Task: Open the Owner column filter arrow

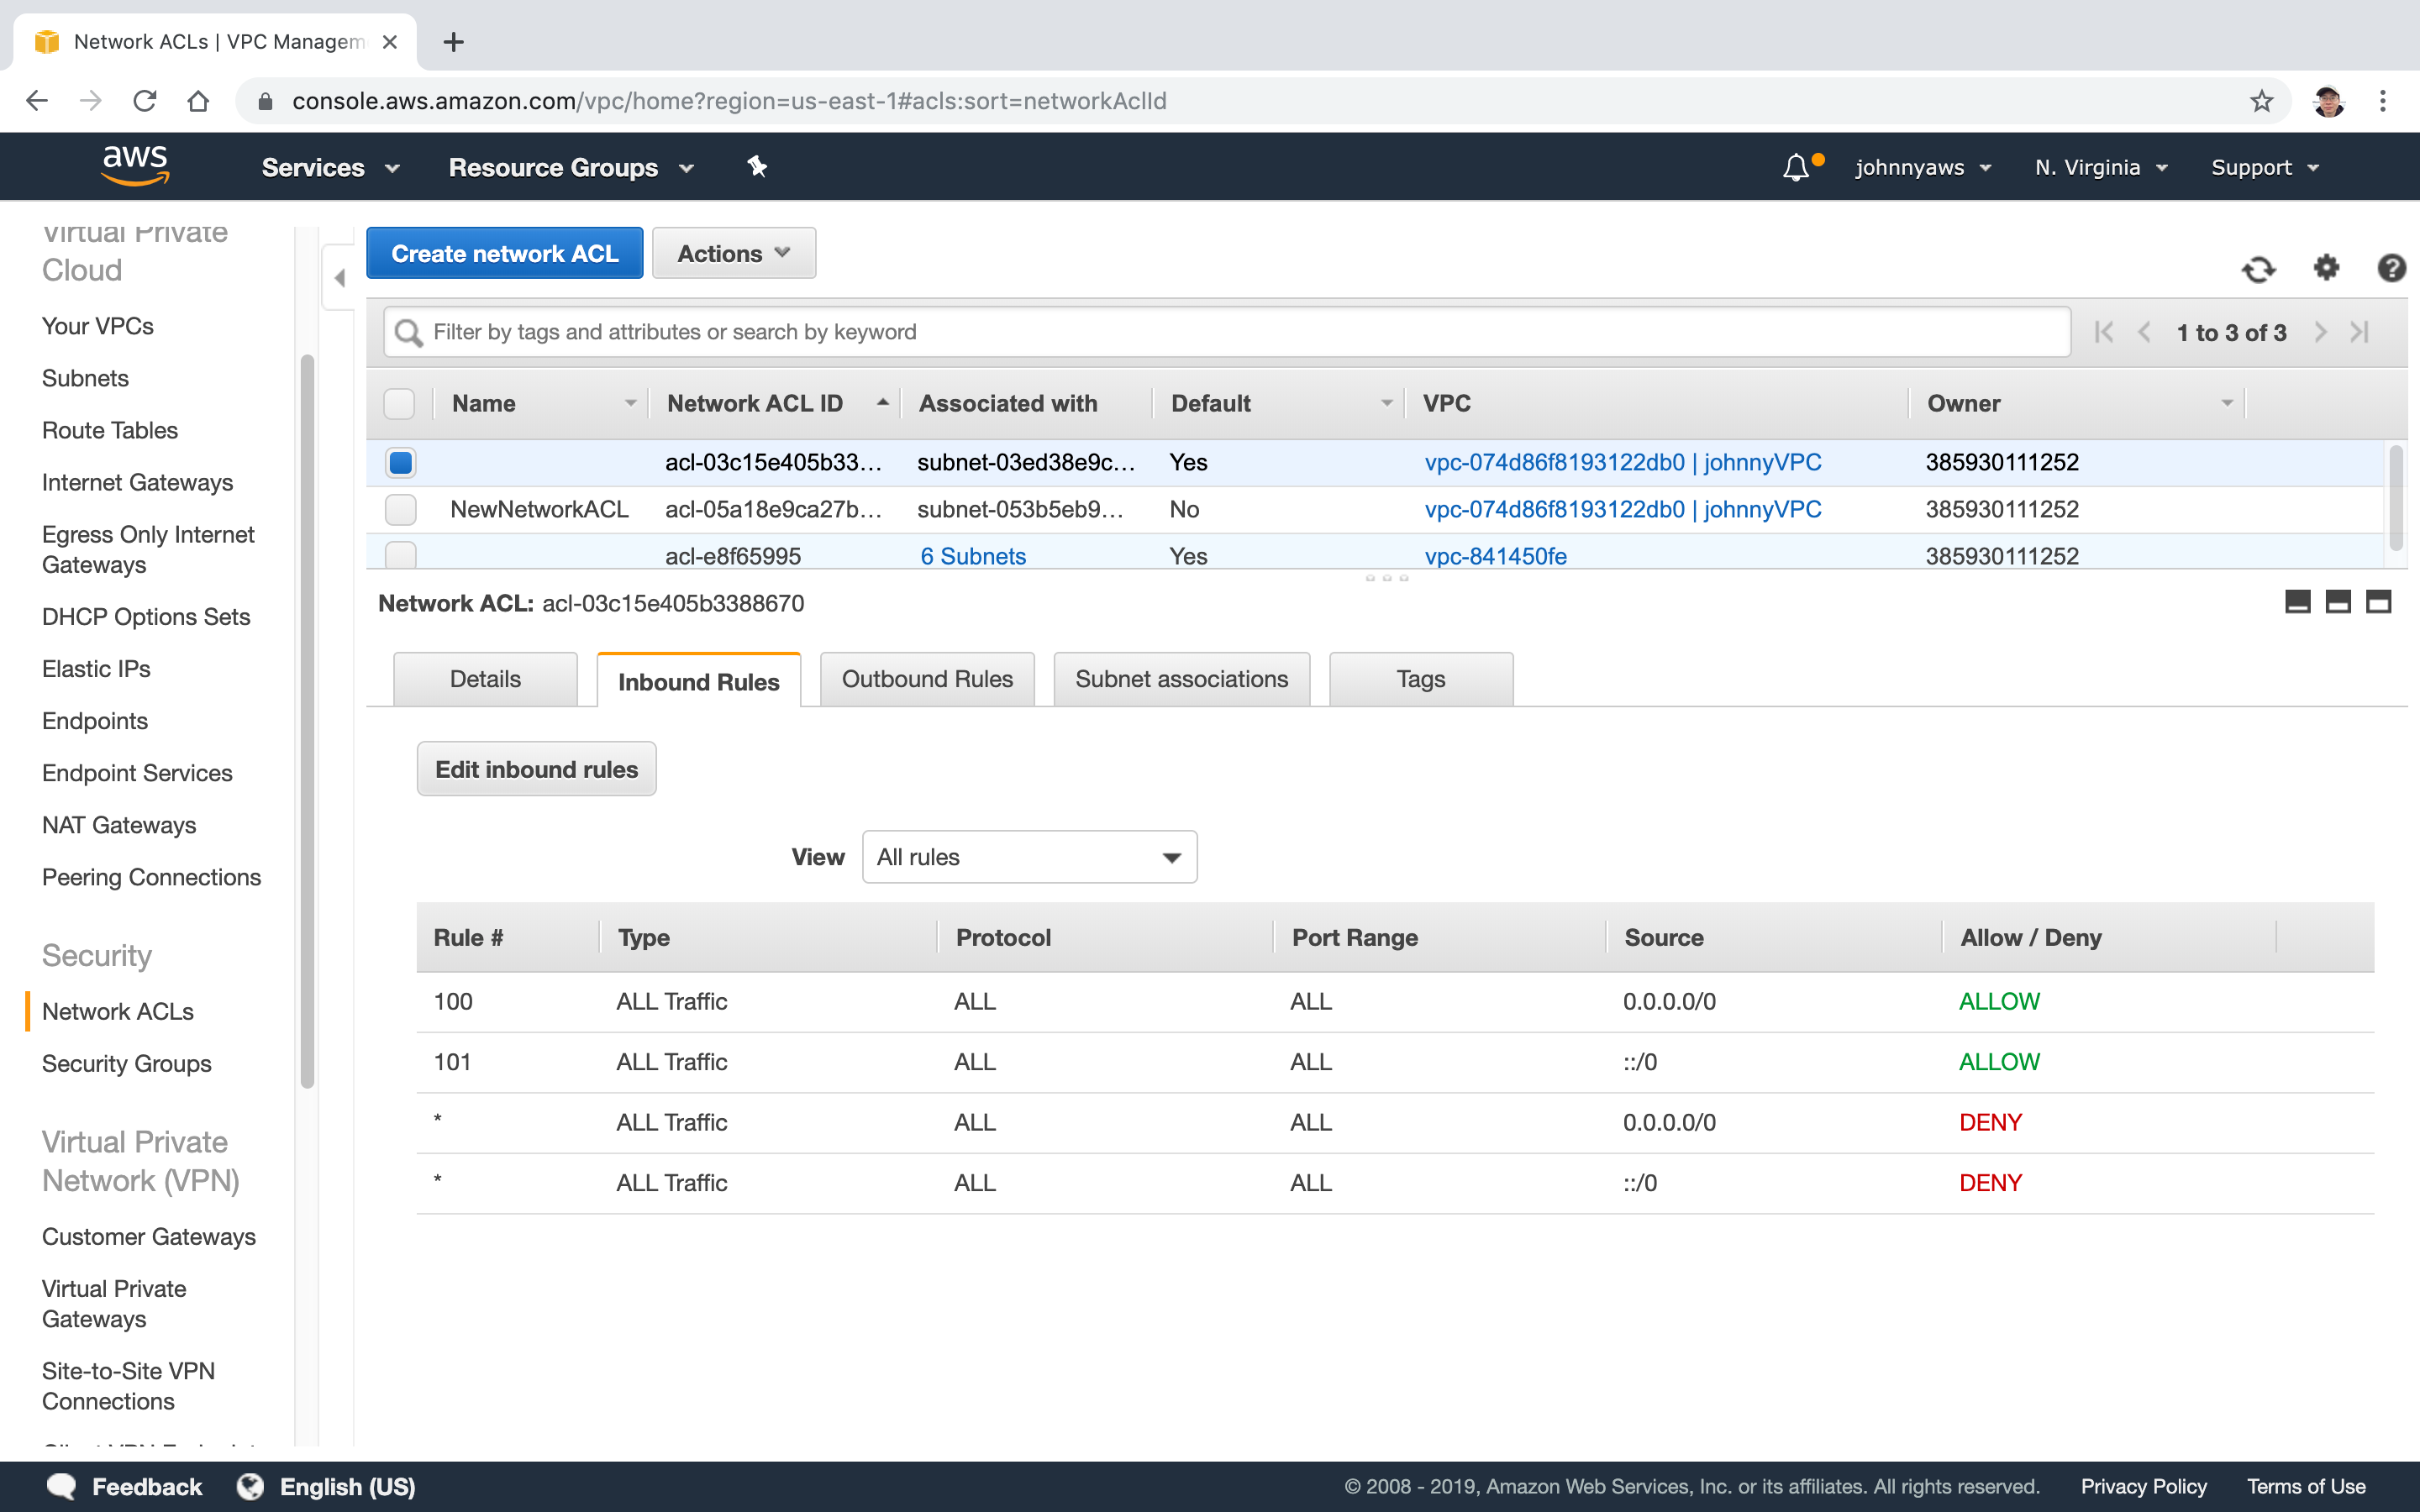Action: 2227,404
